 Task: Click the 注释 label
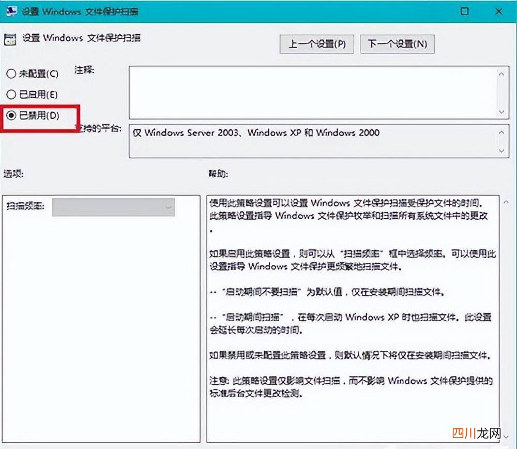[84, 70]
